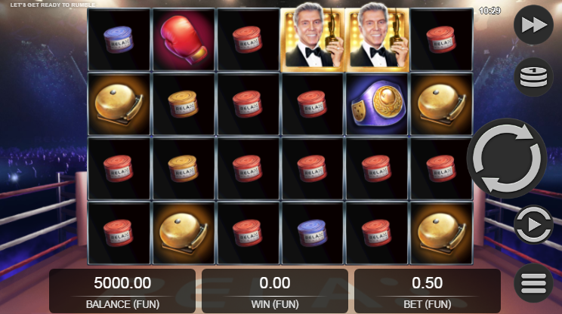This screenshot has width=562, height=314.
Task: Click the clock showing 10:29
Action: coord(489,11)
